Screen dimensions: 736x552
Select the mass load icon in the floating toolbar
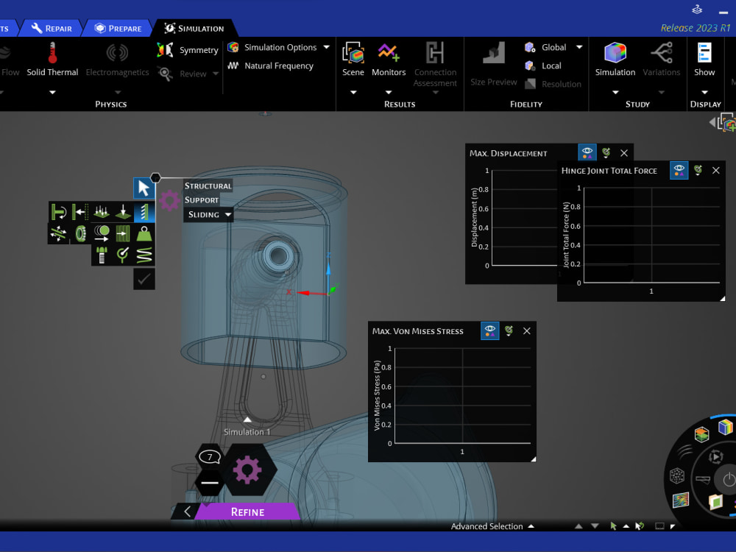145,234
